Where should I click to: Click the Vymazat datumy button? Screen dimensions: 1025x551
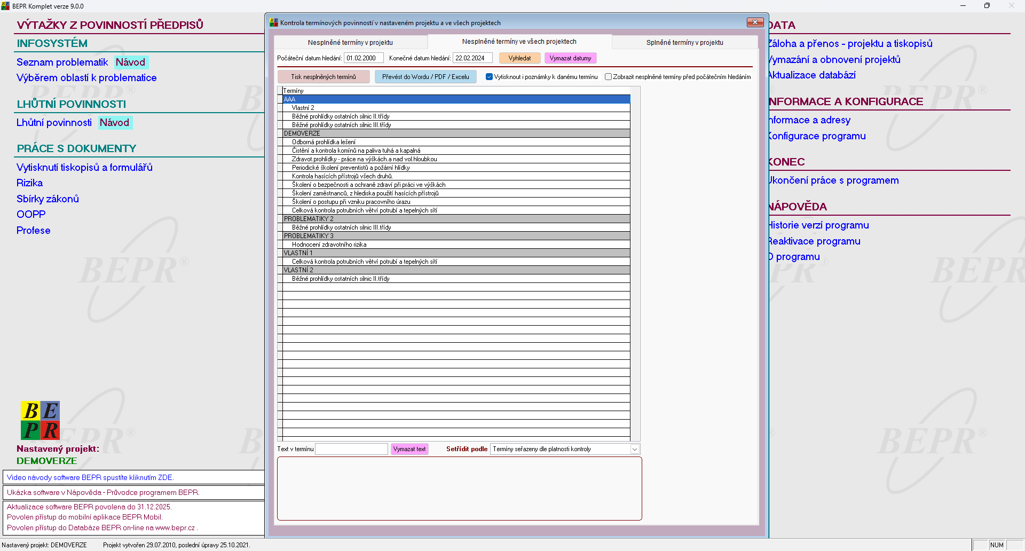pyautogui.click(x=570, y=58)
